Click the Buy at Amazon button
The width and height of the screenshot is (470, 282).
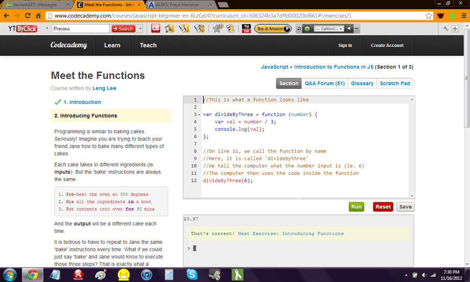coord(273,29)
